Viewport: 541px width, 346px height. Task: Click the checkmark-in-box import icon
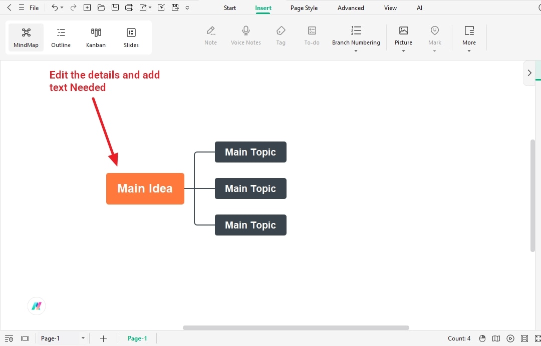161,7
